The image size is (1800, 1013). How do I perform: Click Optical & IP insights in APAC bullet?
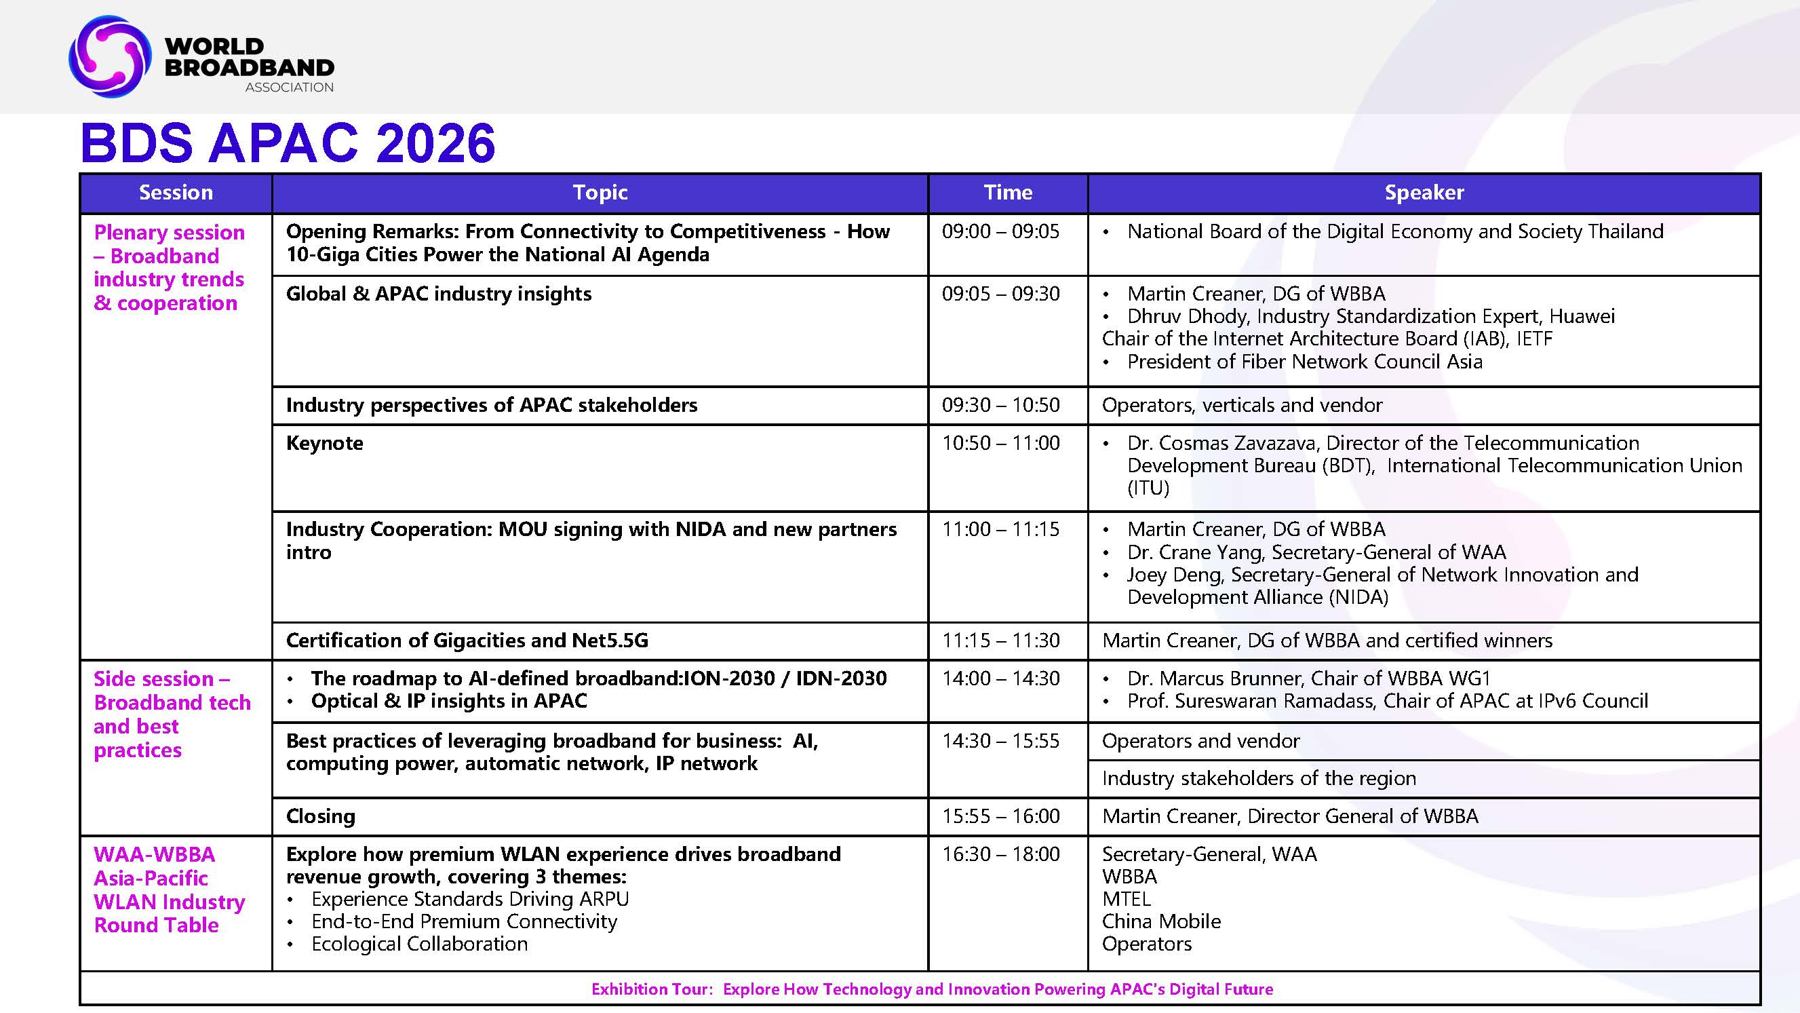[x=448, y=700]
